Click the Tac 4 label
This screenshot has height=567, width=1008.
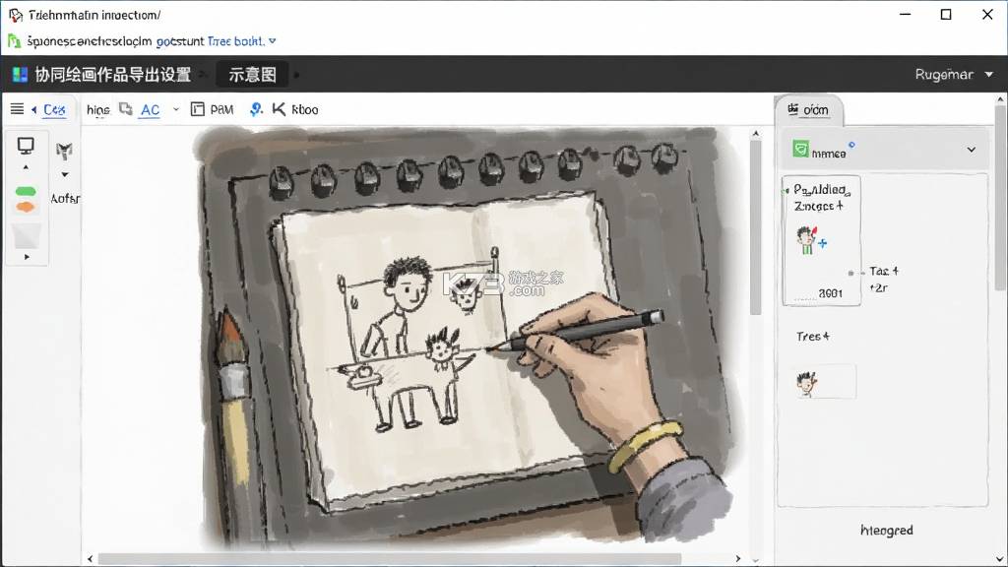884,272
